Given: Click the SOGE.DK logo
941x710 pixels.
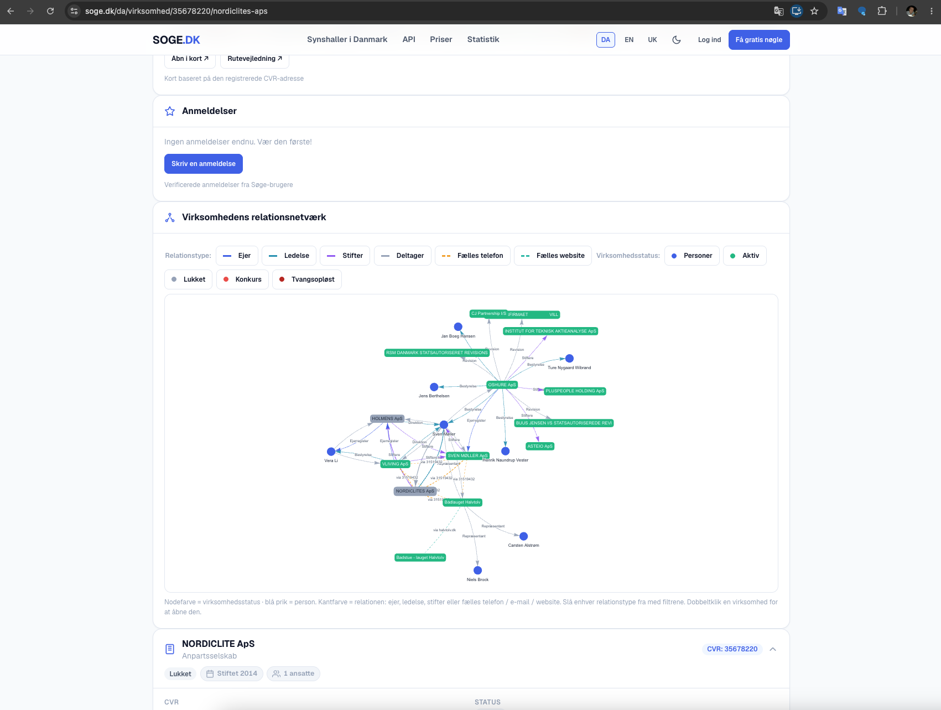Looking at the screenshot, I should (176, 40).
